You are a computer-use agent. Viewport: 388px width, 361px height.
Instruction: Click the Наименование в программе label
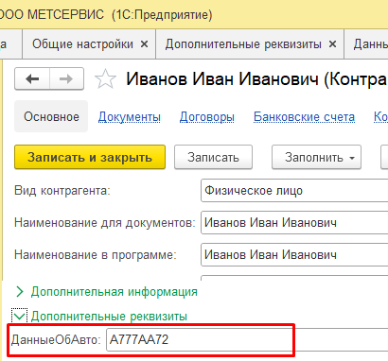96,254
